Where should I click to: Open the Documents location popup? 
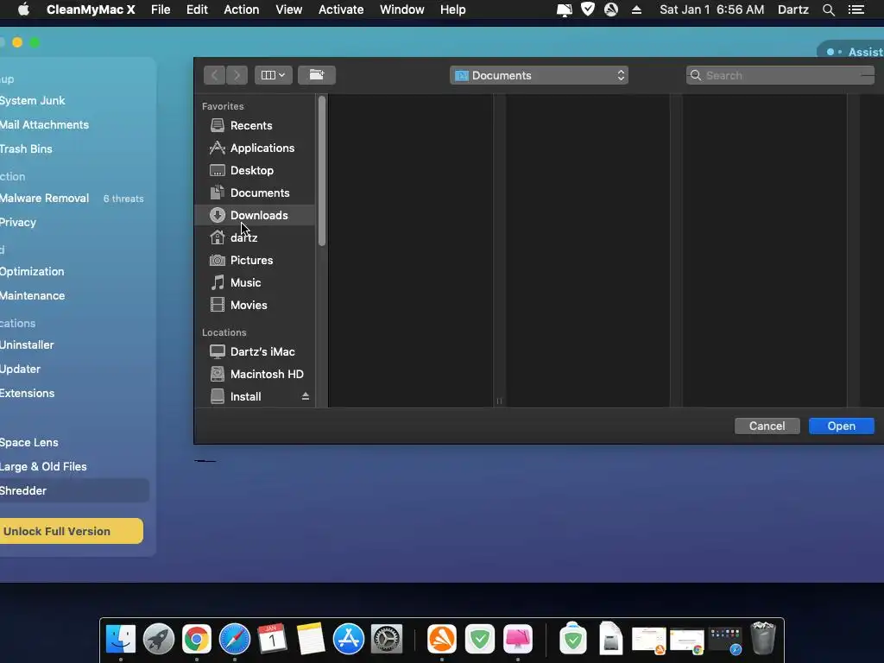539,75
